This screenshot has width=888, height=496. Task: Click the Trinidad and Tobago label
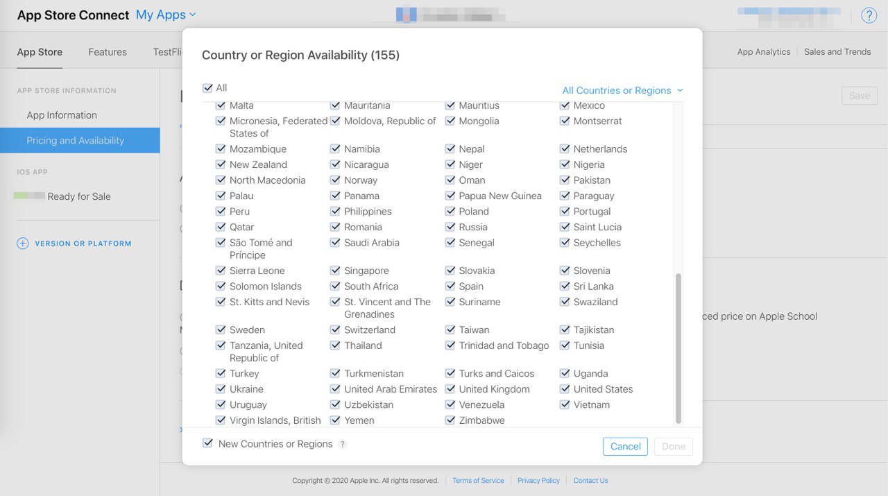(x=504, y=345)
